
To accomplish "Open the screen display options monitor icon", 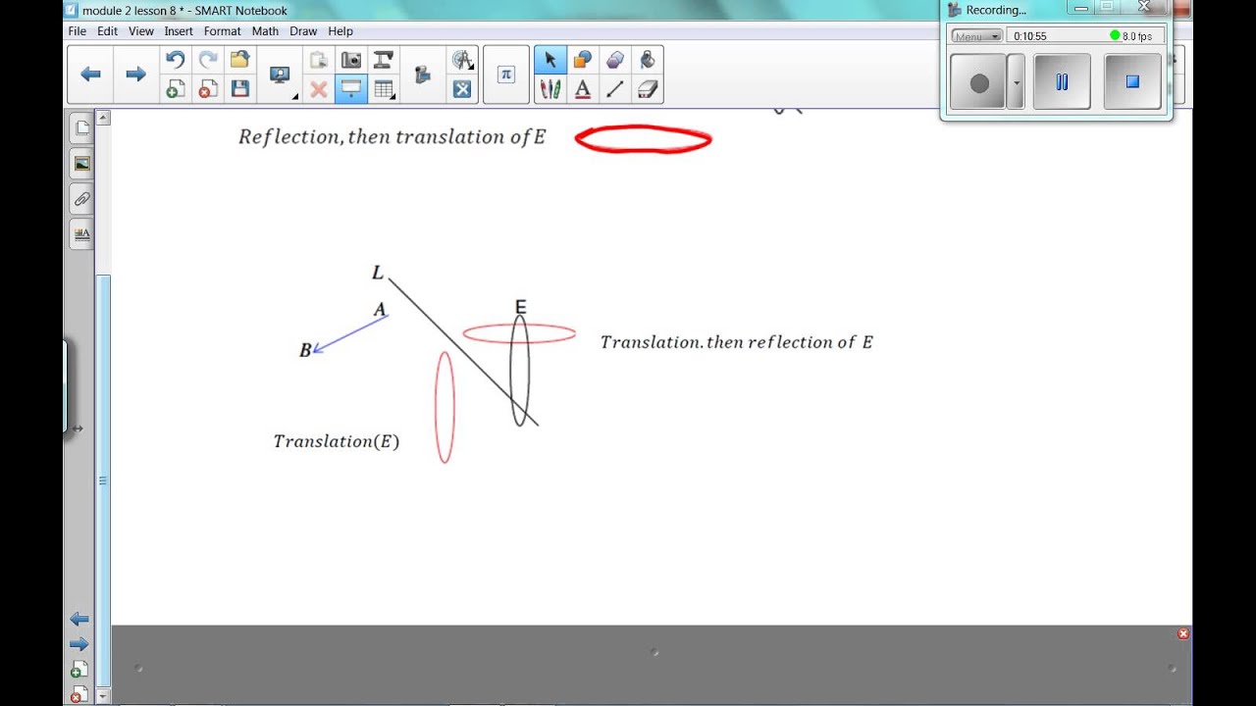I will [280, 75].
